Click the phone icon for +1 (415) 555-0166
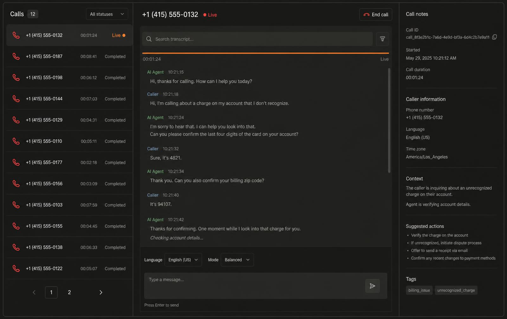This screenshot has height=319, width=507. tap(16, 184)
